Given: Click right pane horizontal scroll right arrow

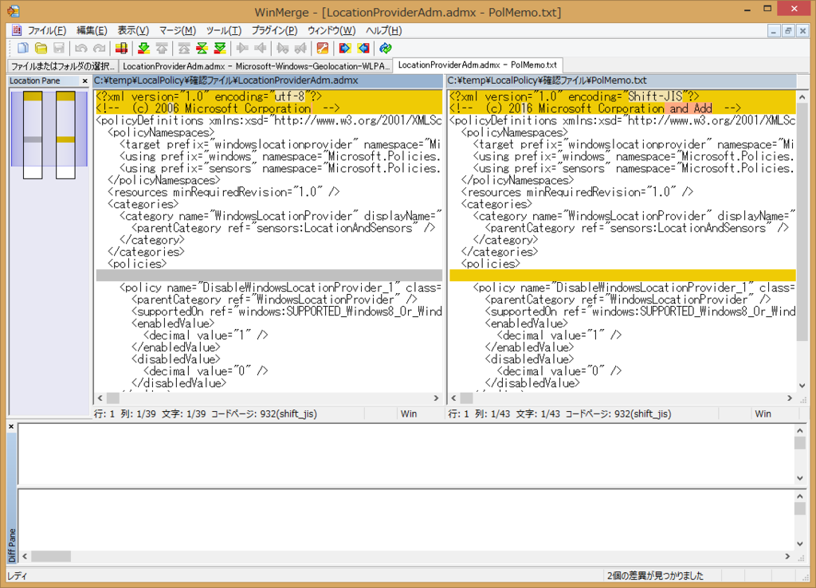Looking at the screenshot, I should click(790, 398).
